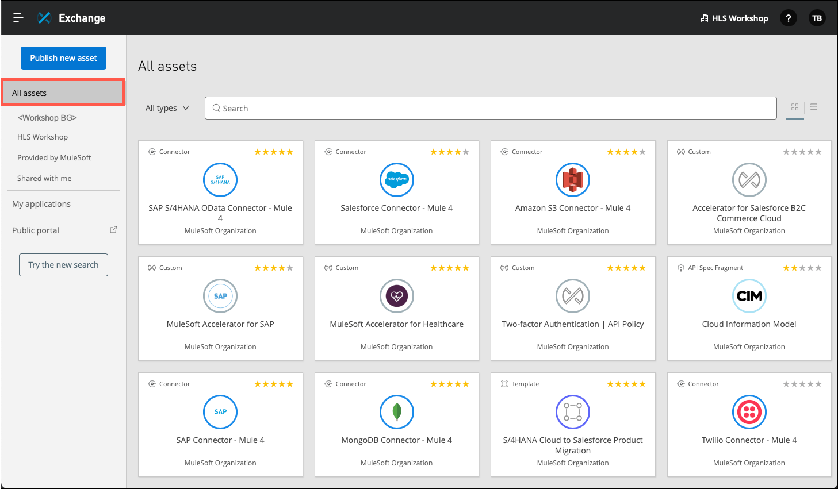Open the SAP S/4HANA OData Connector icon

coord(220,180)
